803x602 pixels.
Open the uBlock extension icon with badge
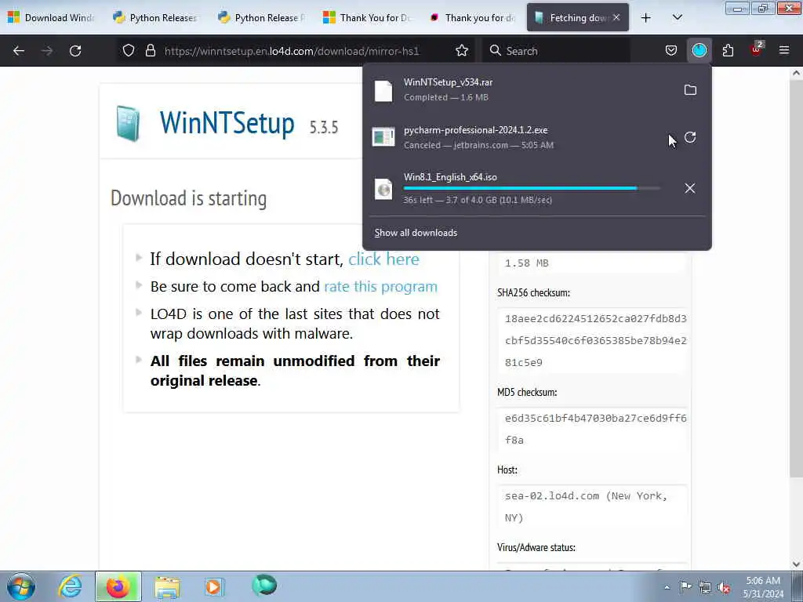(757, 49)
